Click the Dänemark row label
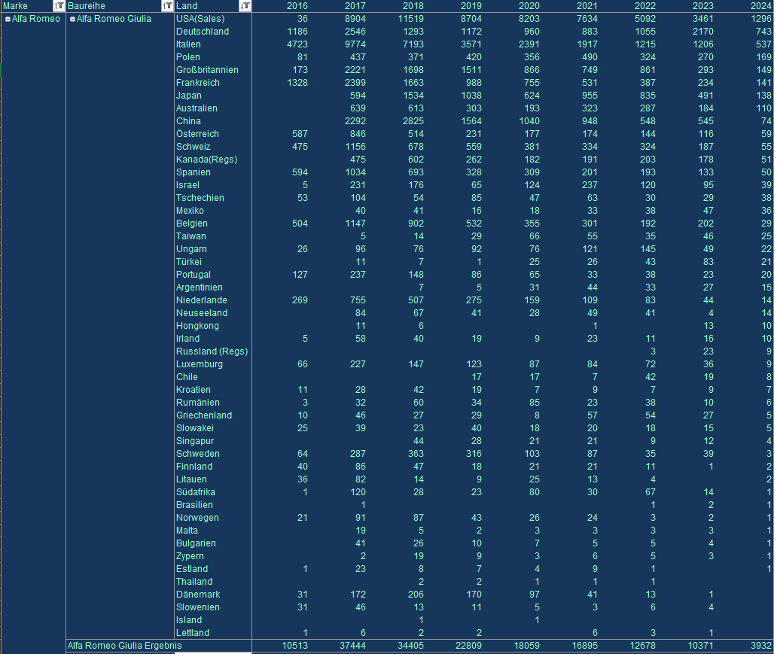Screen dimensions: 774x654 tap(198, 595)
